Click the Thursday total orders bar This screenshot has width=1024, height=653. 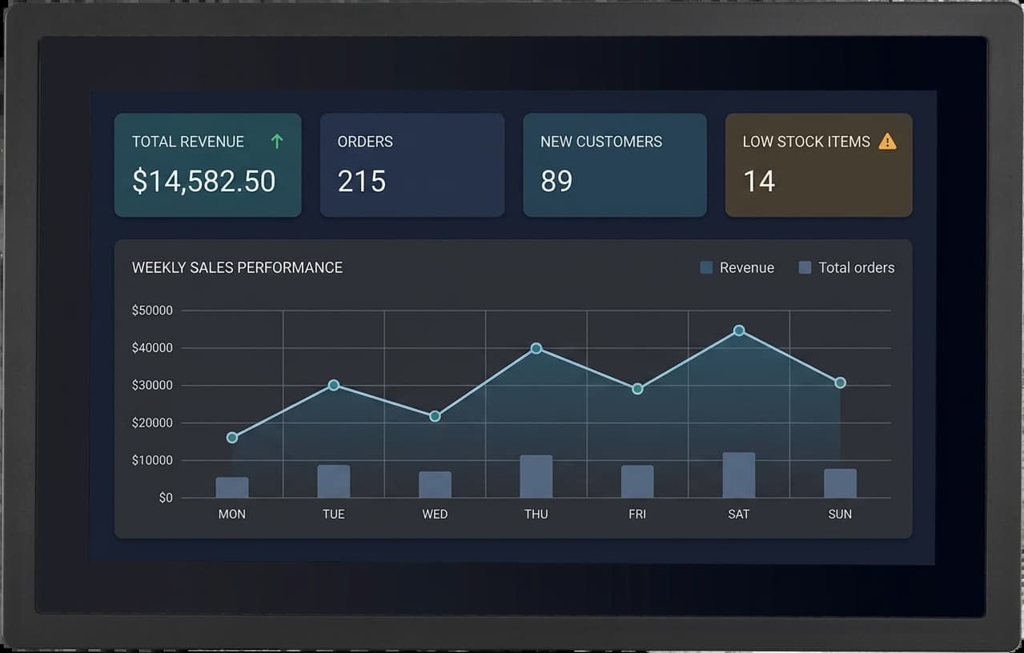click(x=536, y=476)
